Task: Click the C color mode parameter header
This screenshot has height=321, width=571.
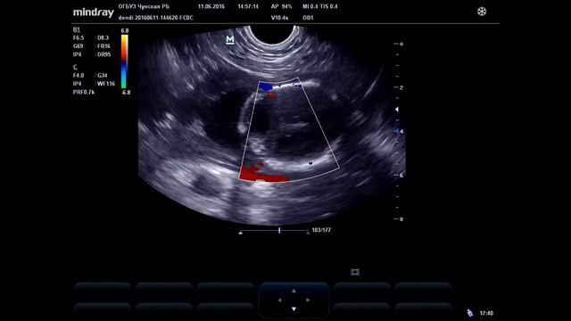Action: 75,67
